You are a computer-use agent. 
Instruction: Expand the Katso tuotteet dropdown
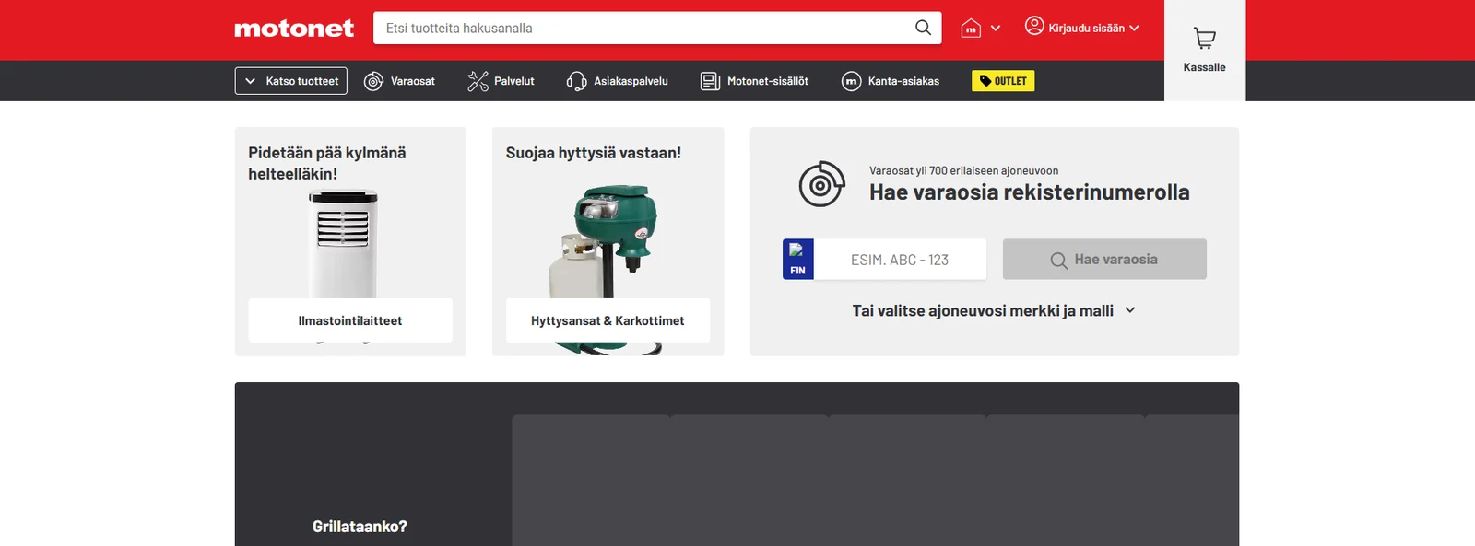pyautogui.click(x=291, y=81)
